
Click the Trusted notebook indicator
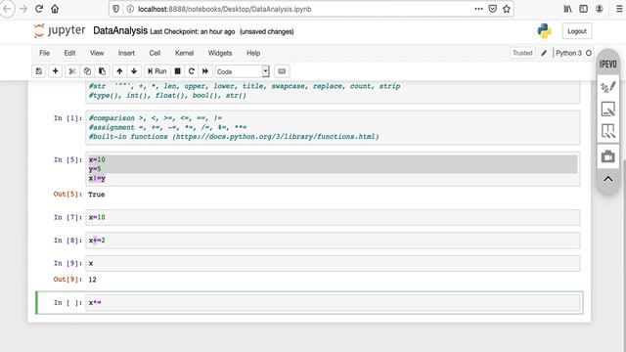pyautogui.click(x=522, y=53)
